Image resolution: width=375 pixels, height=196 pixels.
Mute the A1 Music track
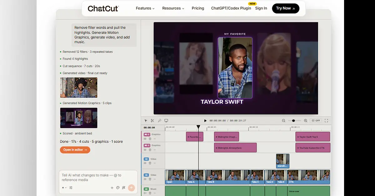tap(145, 193)
